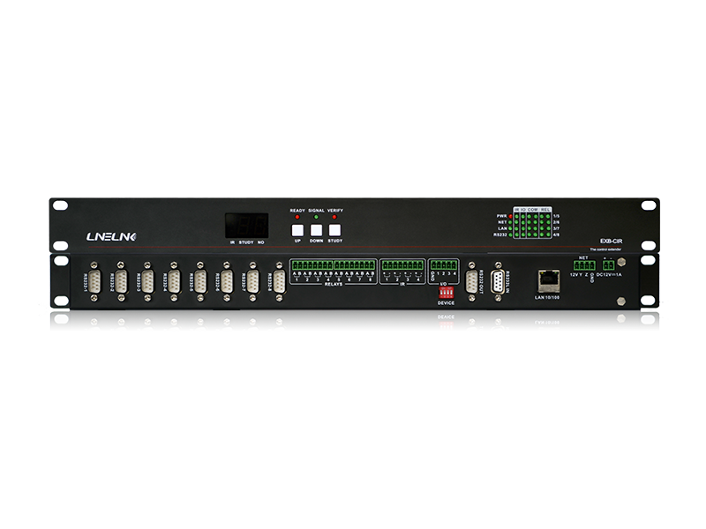Viewport: 706px width, 529px height.
Task: Click the RS232 green status LED
Action: click(x=510, y=235)
